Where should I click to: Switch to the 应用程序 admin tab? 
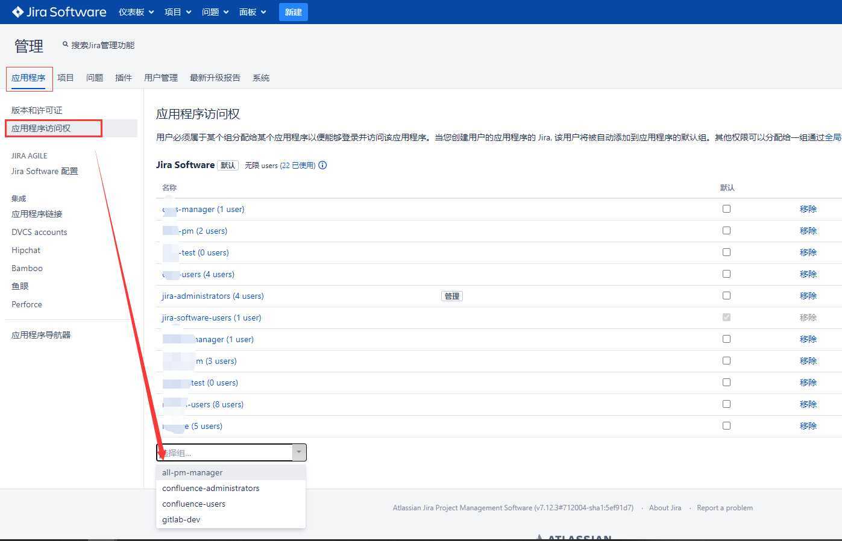coord(28,78)
